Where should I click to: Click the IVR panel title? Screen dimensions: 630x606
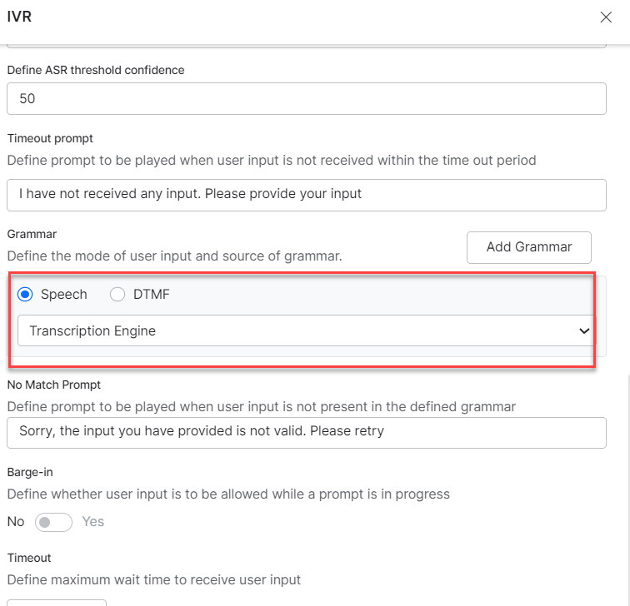point(19,16)
